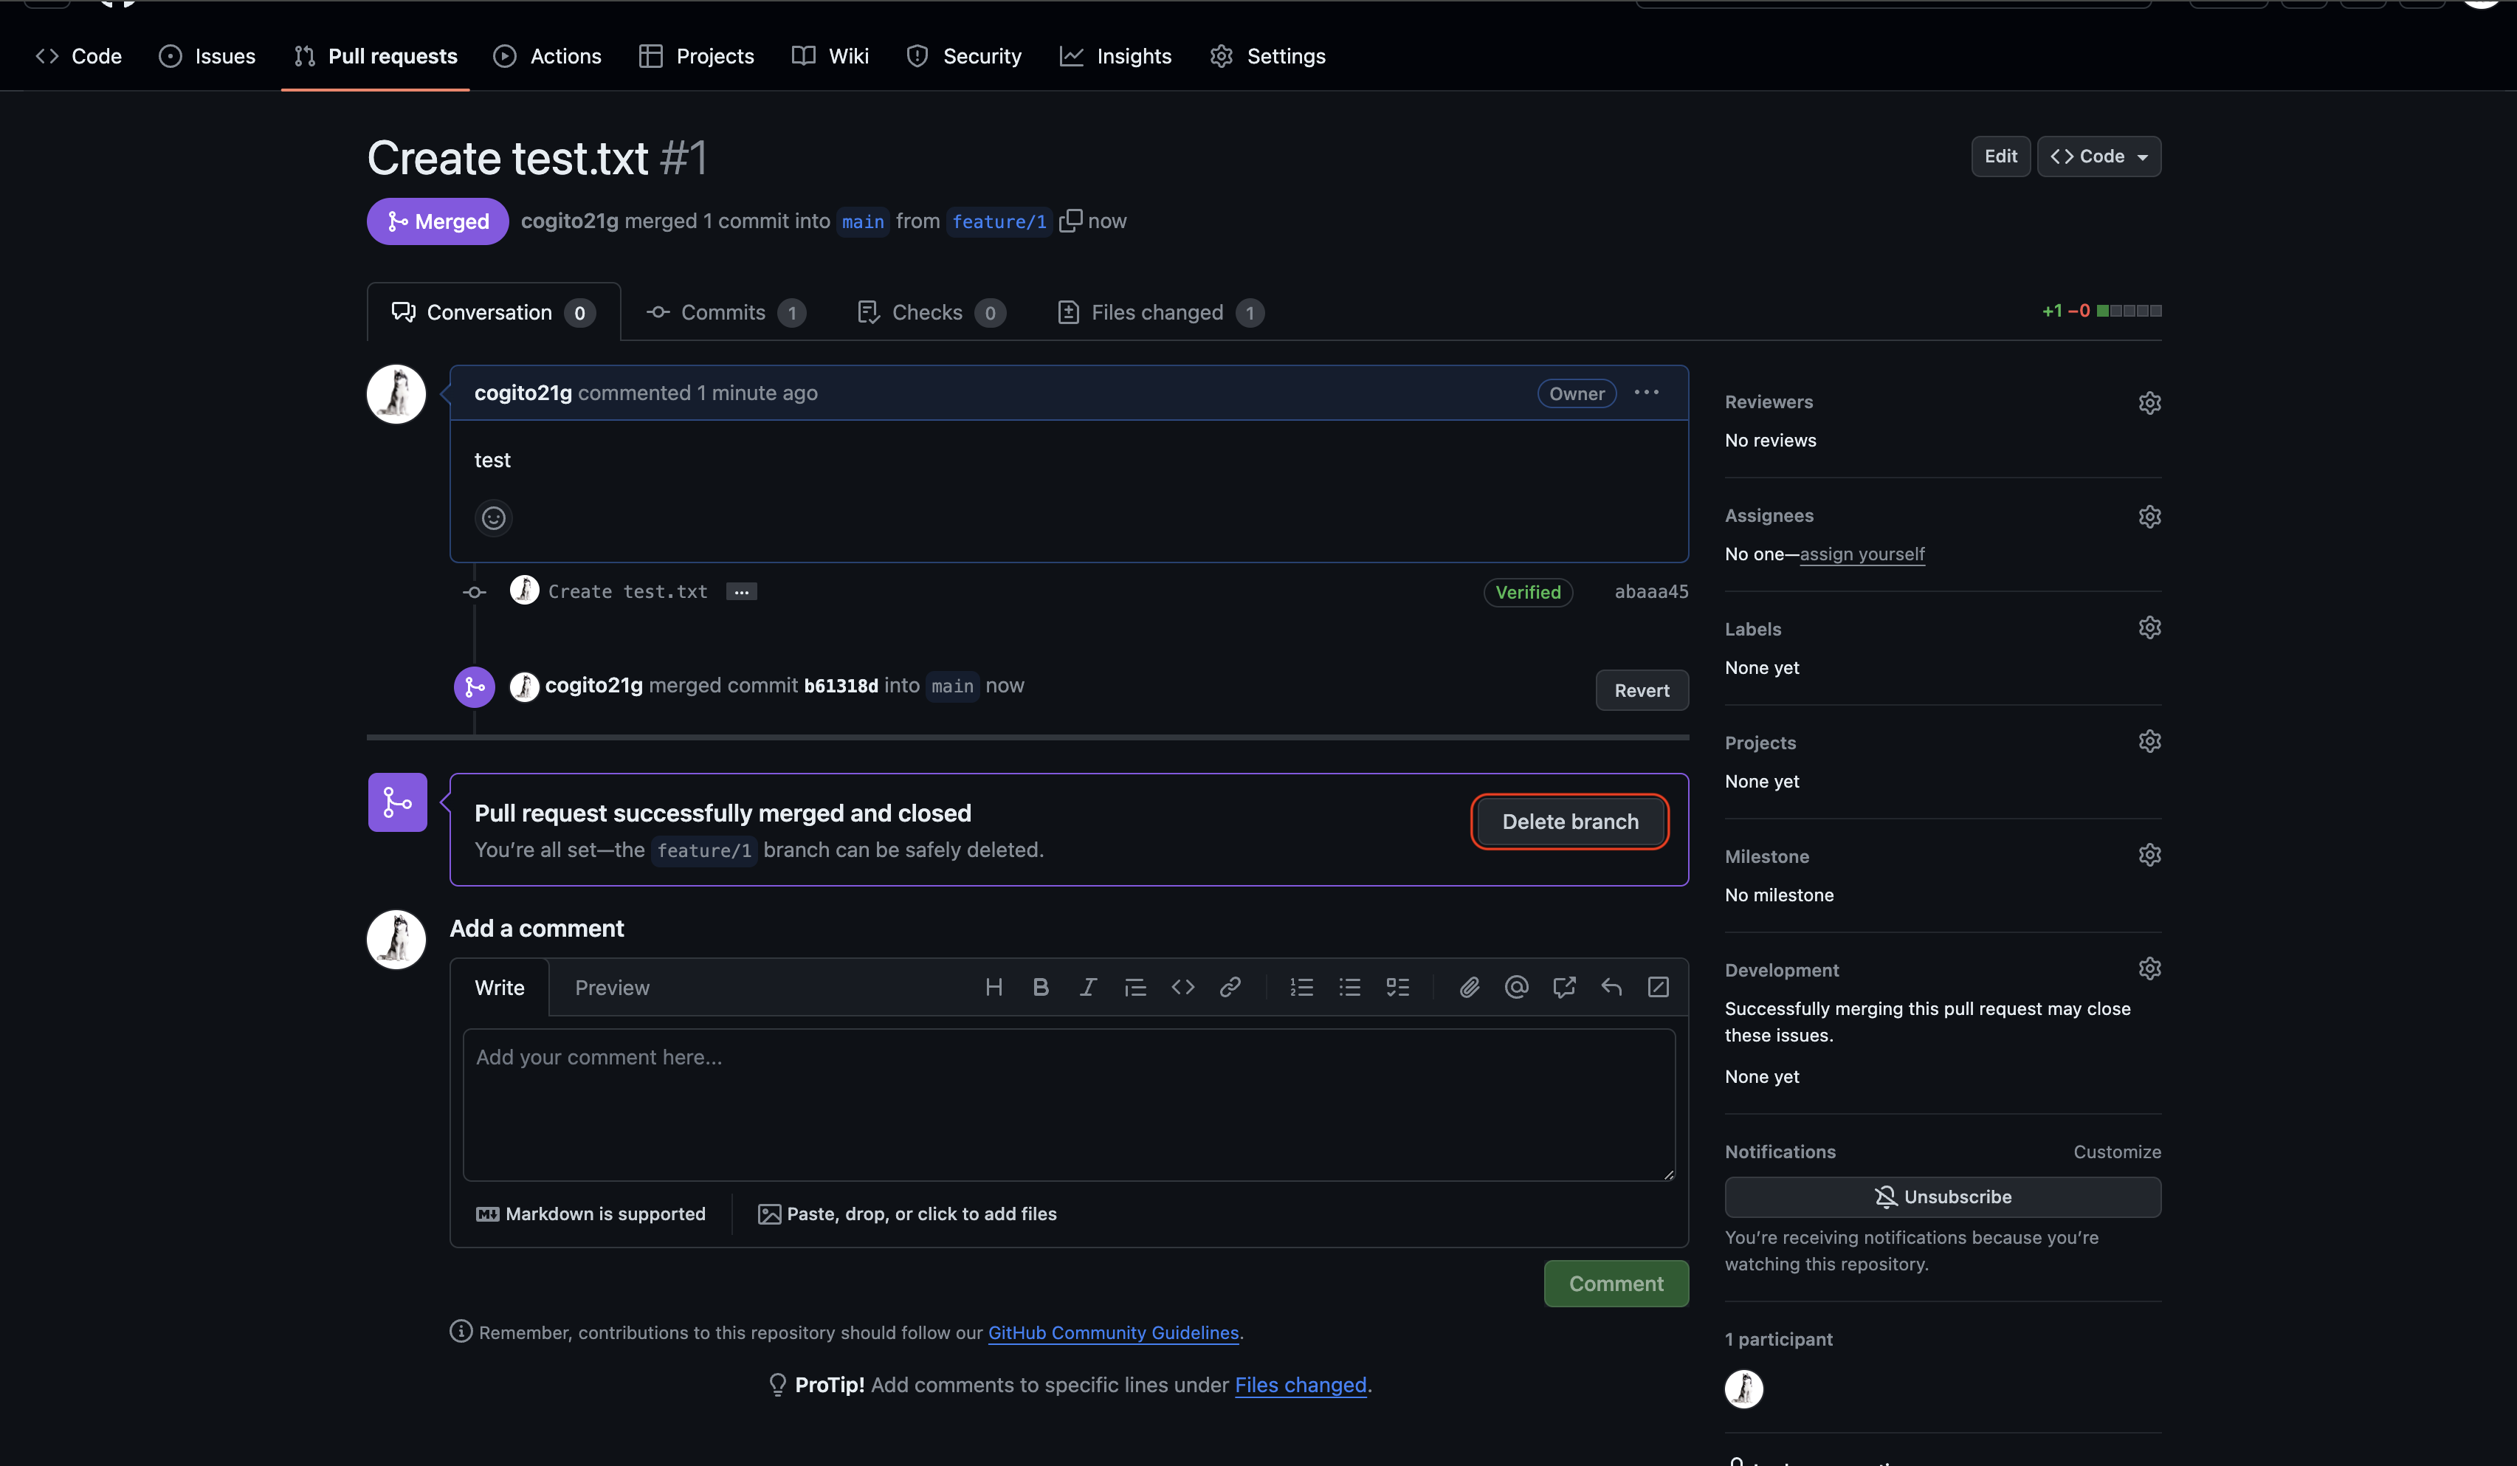This screenshot has height=1466, width=2517.
Task: Open the Reviewers gear settings
Action: click(x=2149, y=402)
